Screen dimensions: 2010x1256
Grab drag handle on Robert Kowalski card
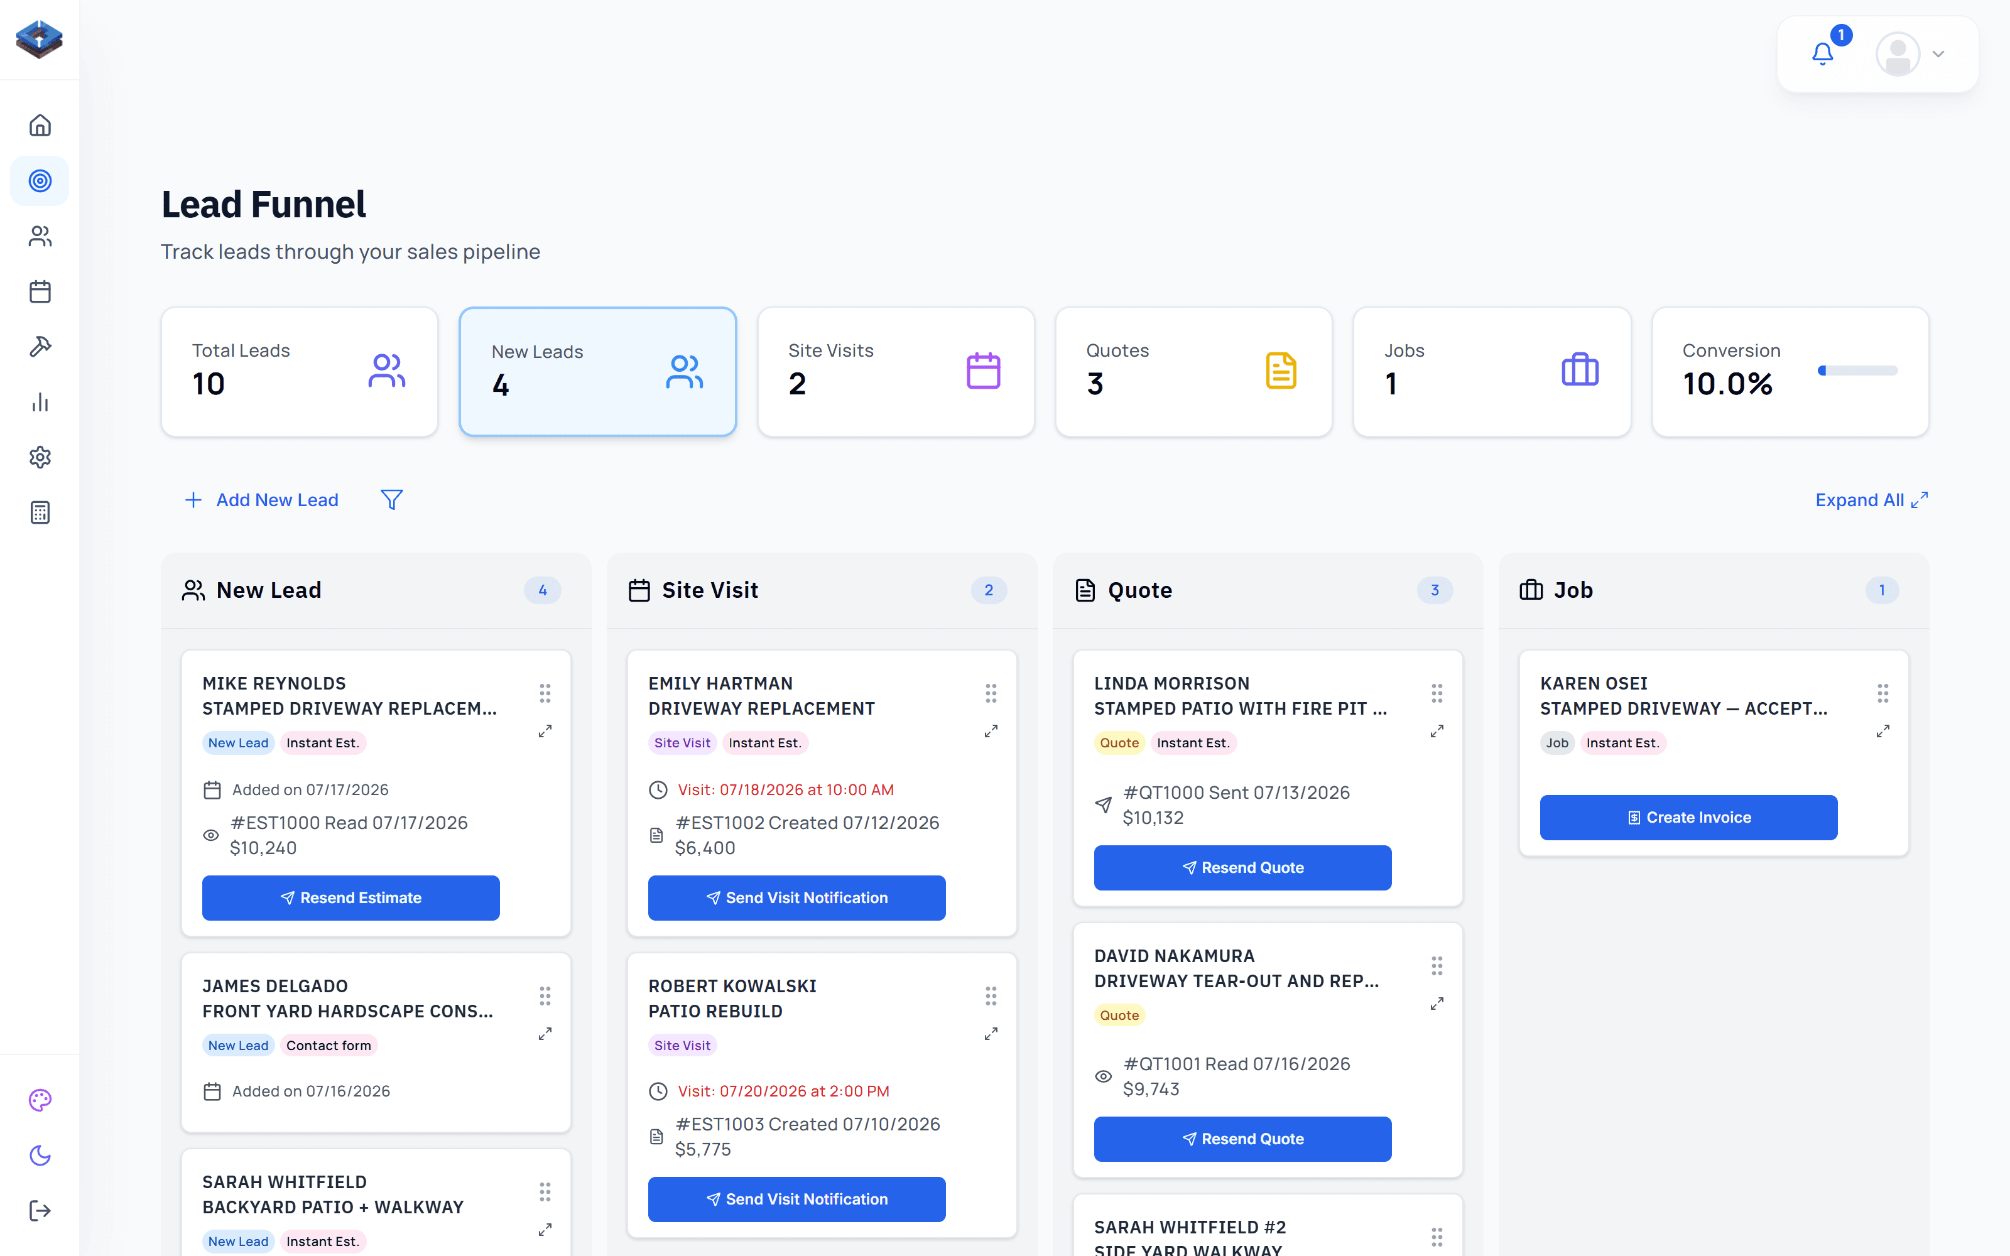coord(991,995)
